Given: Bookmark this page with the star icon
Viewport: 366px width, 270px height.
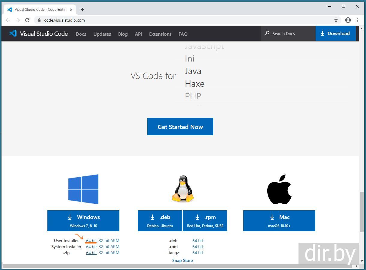Looking at the screenshot, I should (x=336, y=20).
